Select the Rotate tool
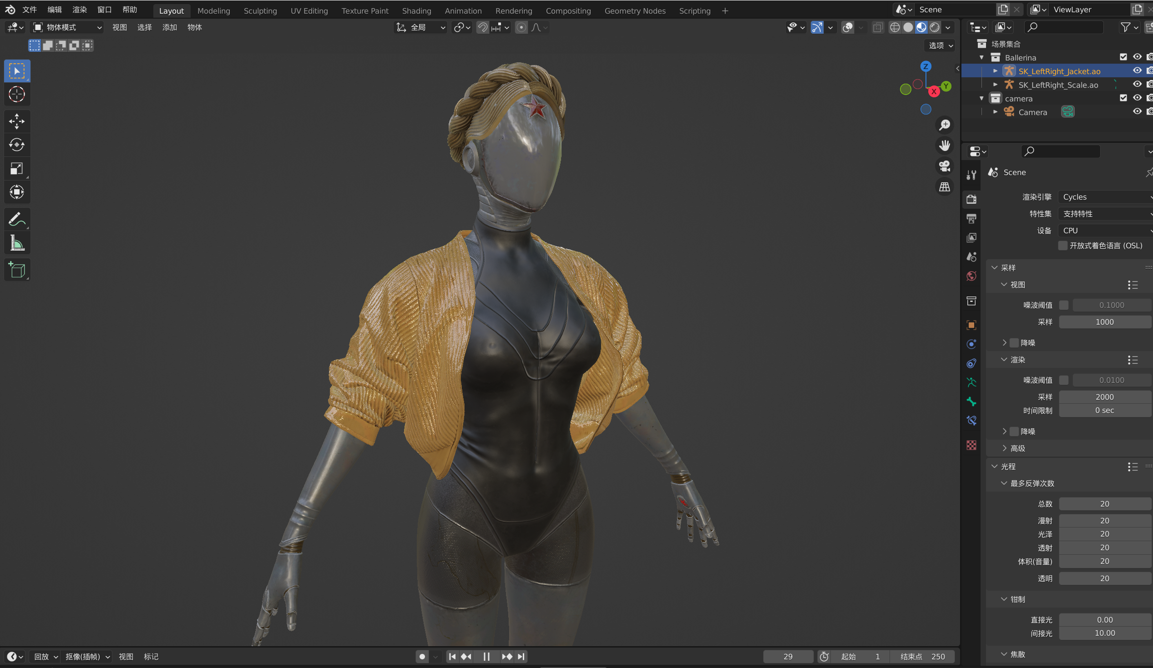Screen dimensions: 1153x668 [17, 145]
